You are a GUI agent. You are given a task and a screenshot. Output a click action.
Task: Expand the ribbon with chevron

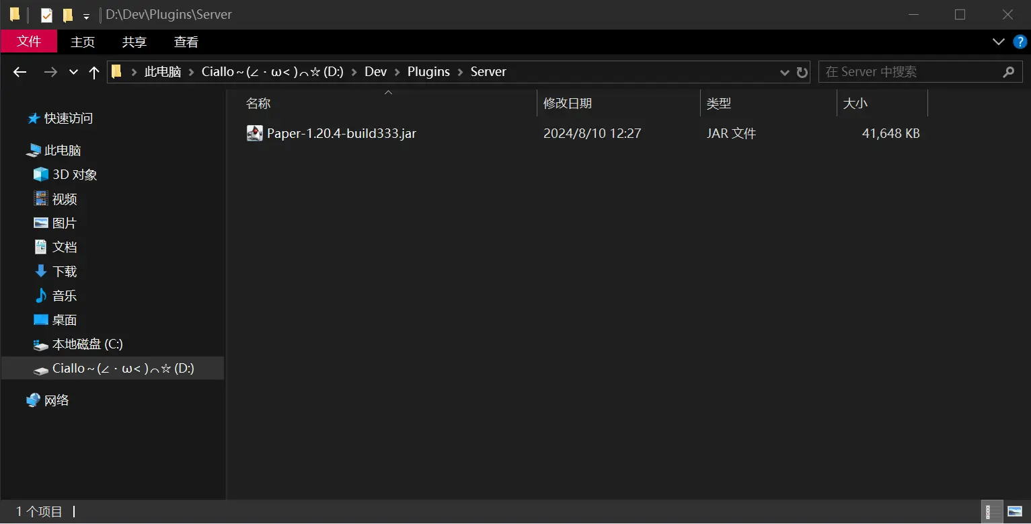(x=999, y=42)
